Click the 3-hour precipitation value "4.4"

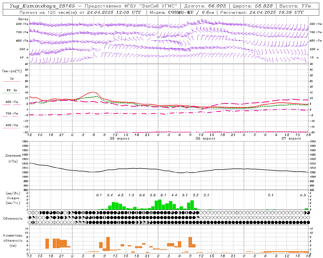pos(174,195)
